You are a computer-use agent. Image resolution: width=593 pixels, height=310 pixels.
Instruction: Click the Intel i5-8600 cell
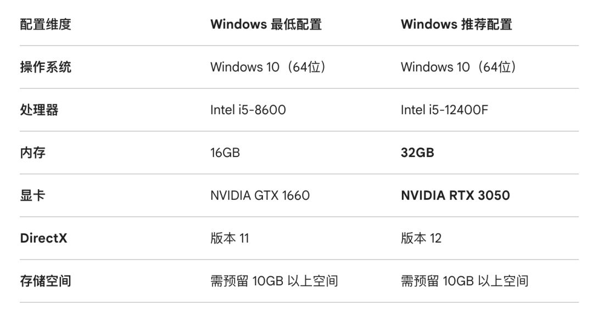tap(248, 110)
